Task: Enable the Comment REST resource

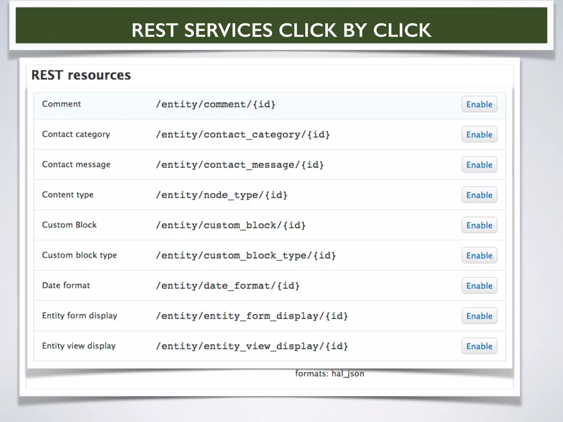Action: point(479,104)
